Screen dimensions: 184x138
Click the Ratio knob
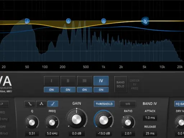128,123
